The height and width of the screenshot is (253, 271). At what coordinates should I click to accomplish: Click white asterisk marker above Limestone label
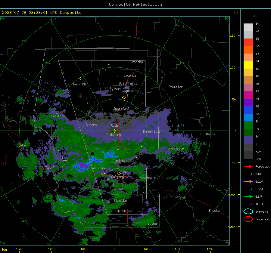click(x=57, y=113)
